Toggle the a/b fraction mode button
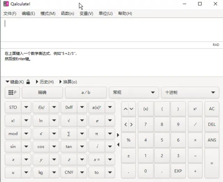Screen dimensions: 223x182 [86, 92]
